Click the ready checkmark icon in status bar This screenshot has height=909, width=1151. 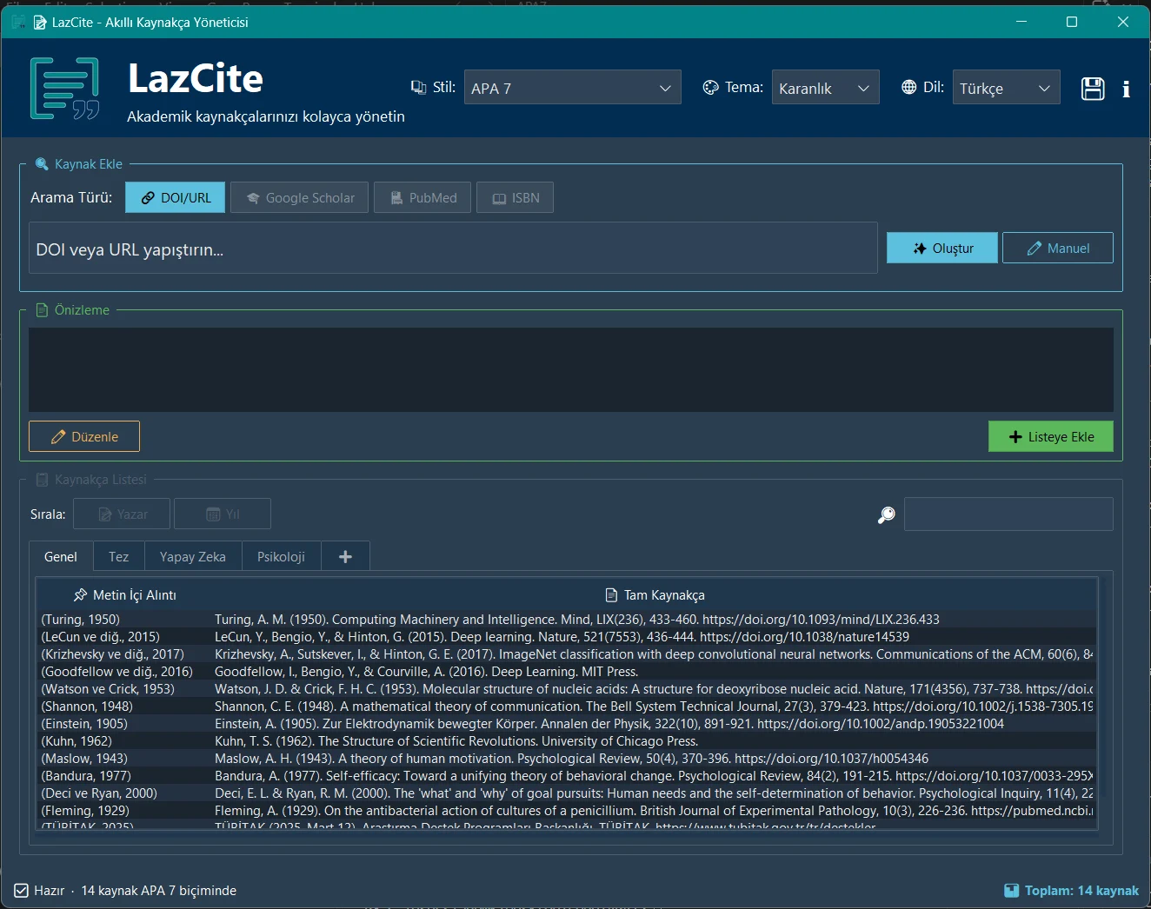tap(22, 891)
